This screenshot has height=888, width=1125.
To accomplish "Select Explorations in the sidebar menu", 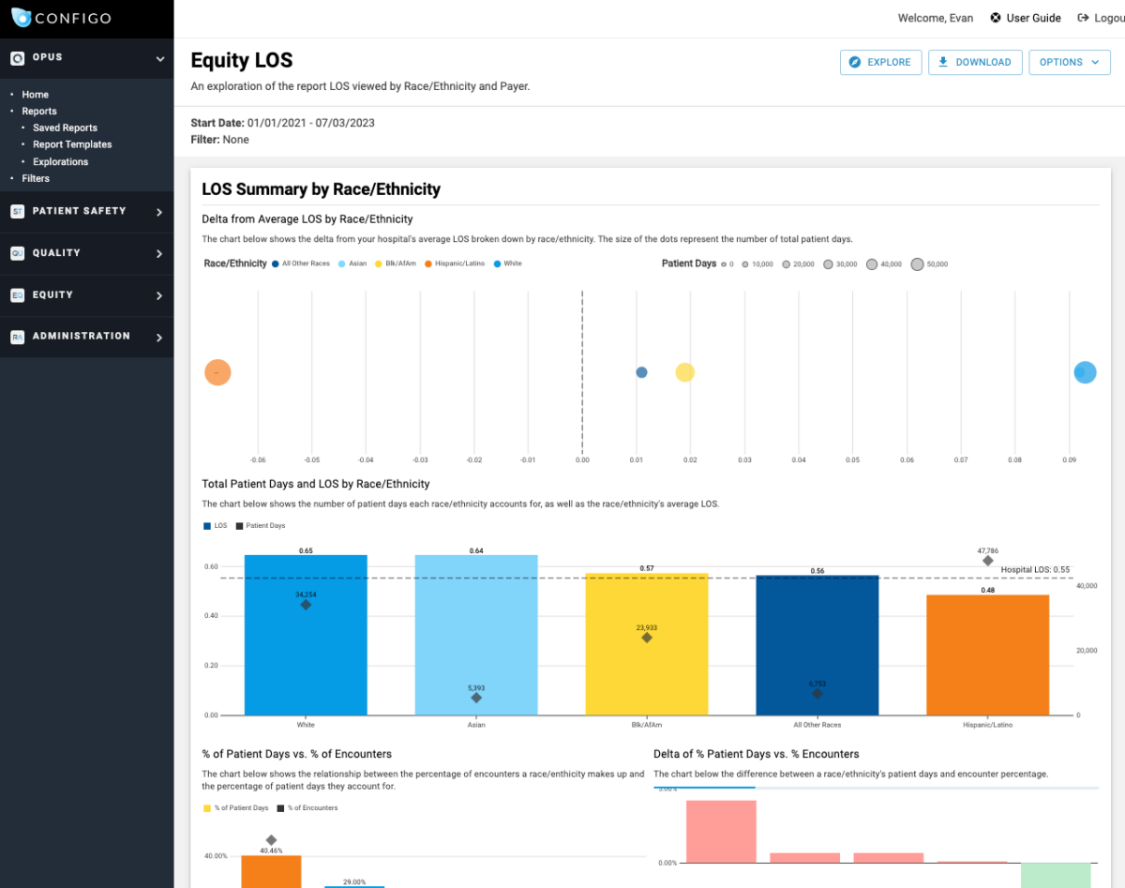I will point(63,161).
